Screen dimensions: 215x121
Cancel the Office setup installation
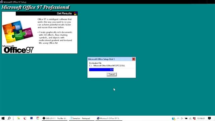click(112, 74)
